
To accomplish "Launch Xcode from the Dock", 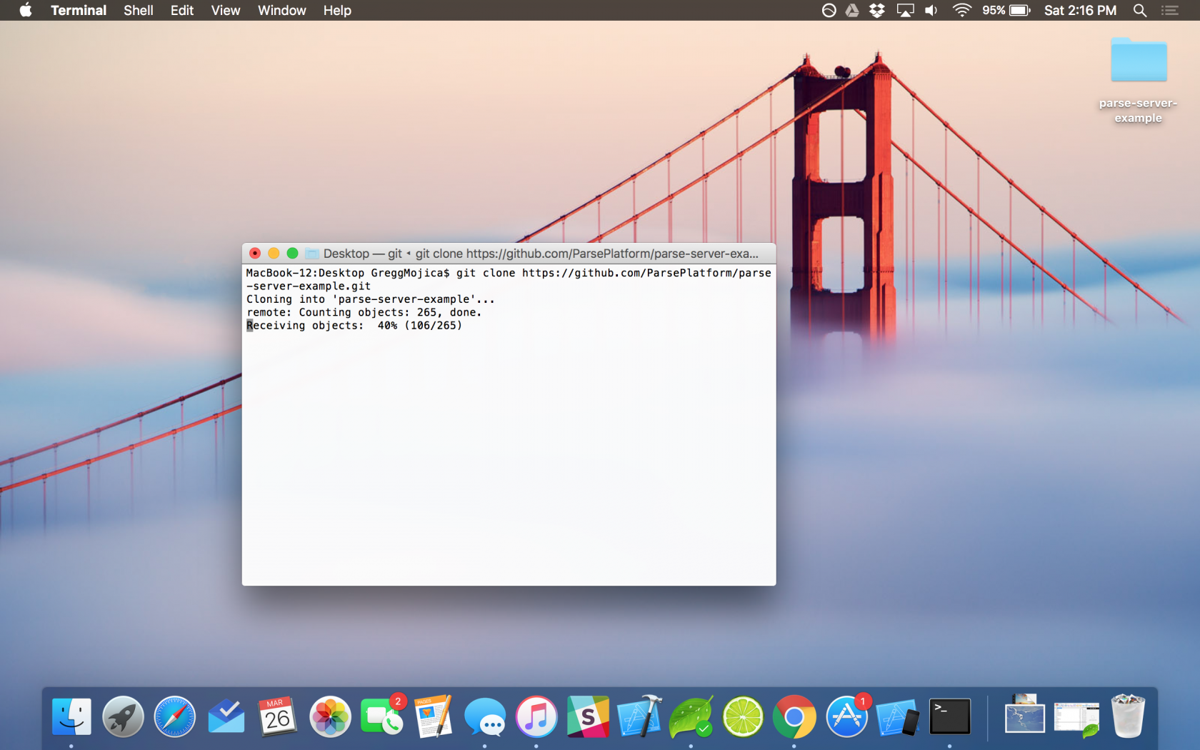I will click(639, 716).
